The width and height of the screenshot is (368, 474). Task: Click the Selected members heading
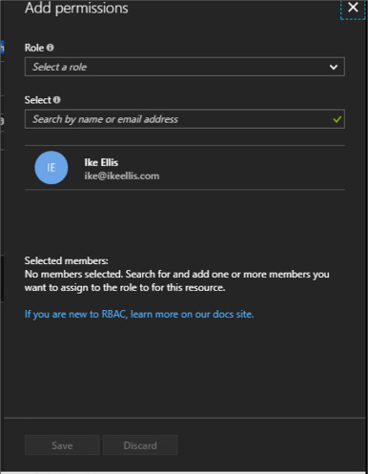[67, 260]
